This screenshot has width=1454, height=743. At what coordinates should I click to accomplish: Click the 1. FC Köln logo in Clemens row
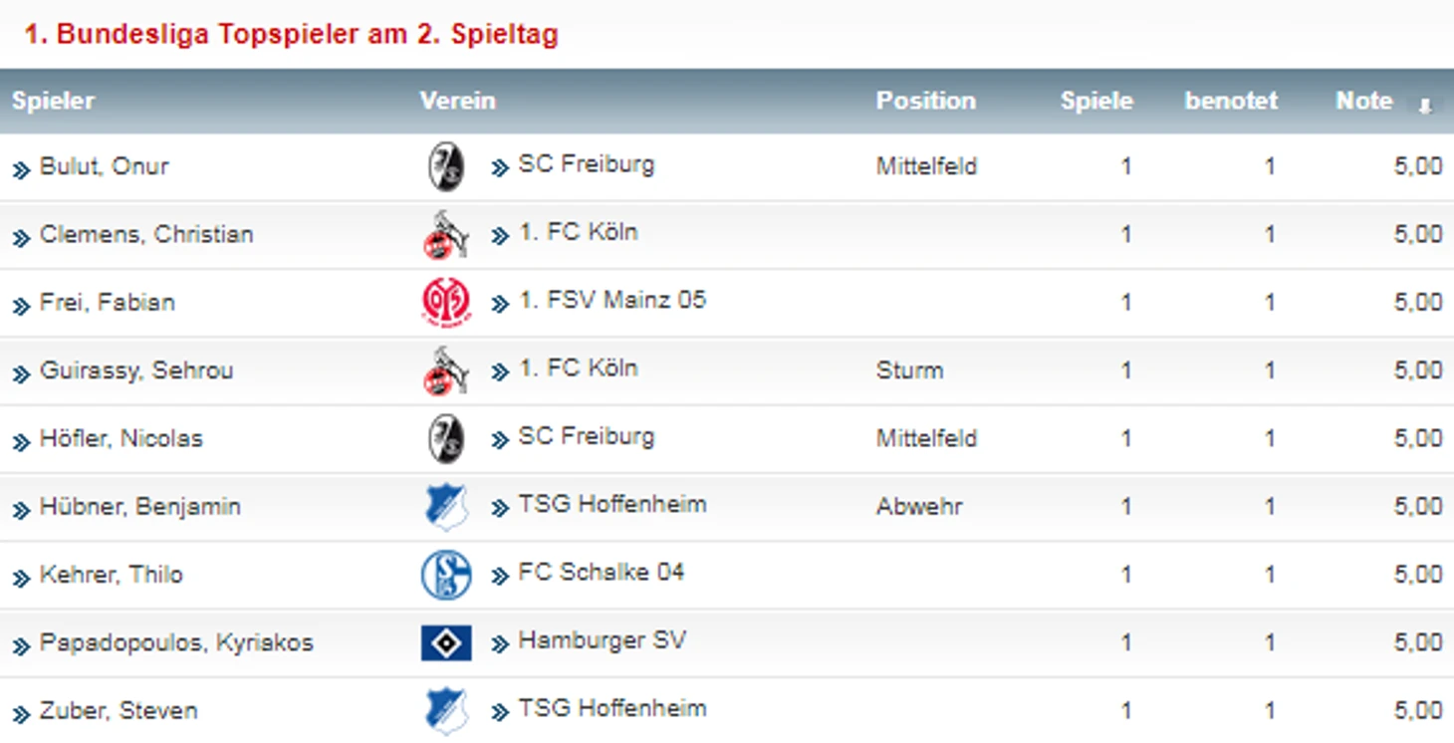[445, 235]
